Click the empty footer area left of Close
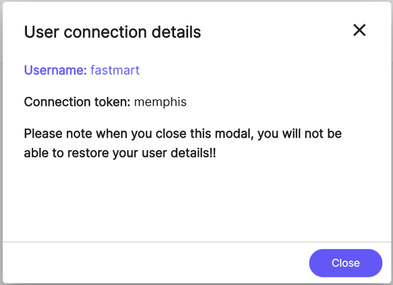Screen dimensions: 393x285 click(152, 263)
